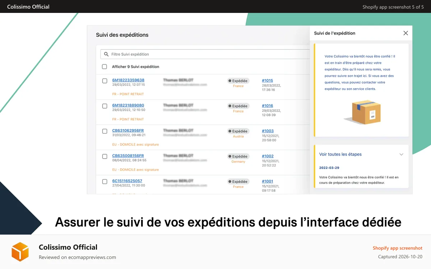Expand the Voir toutes les étapes chevron
This screenshot has height=269, width=431.
[402, 155]
